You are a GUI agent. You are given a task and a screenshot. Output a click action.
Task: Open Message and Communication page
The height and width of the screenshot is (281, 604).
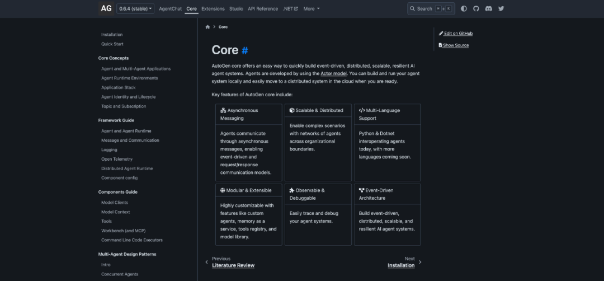coord(130,140)
